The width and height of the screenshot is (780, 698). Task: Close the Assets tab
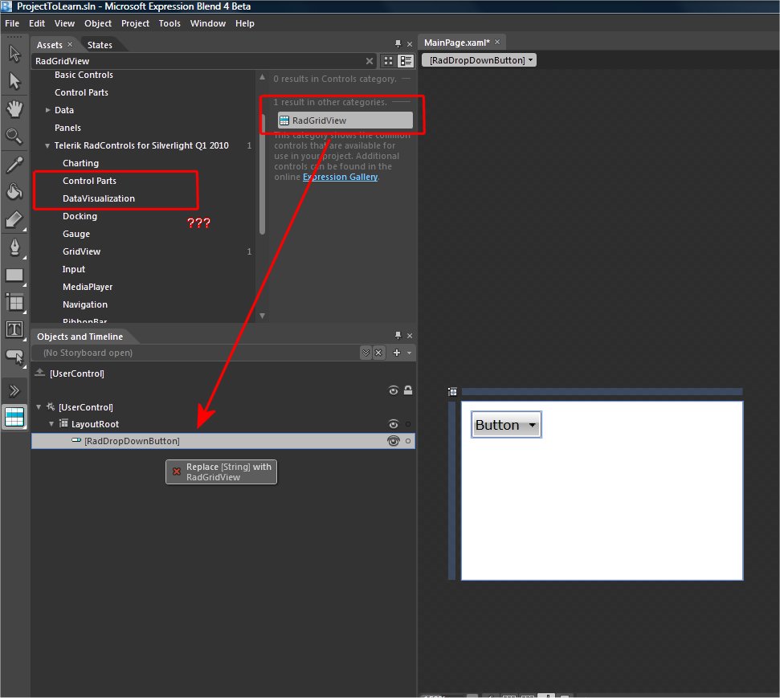70,44
